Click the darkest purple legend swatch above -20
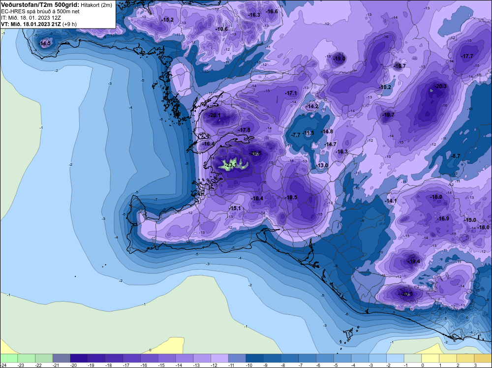The width and height of the screenshot is (492, 368). pos(79,358)
